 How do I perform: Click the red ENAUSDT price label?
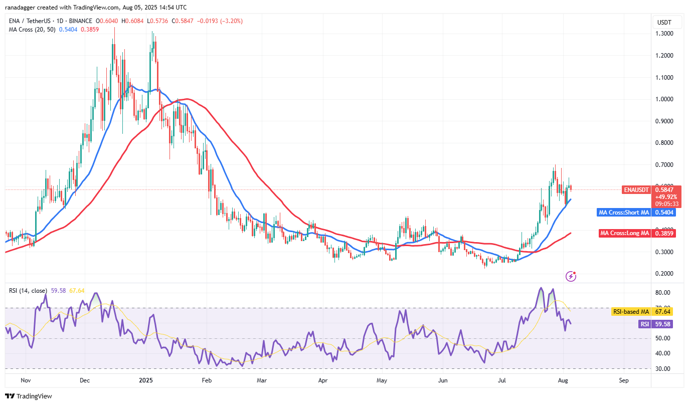point(636,190)
